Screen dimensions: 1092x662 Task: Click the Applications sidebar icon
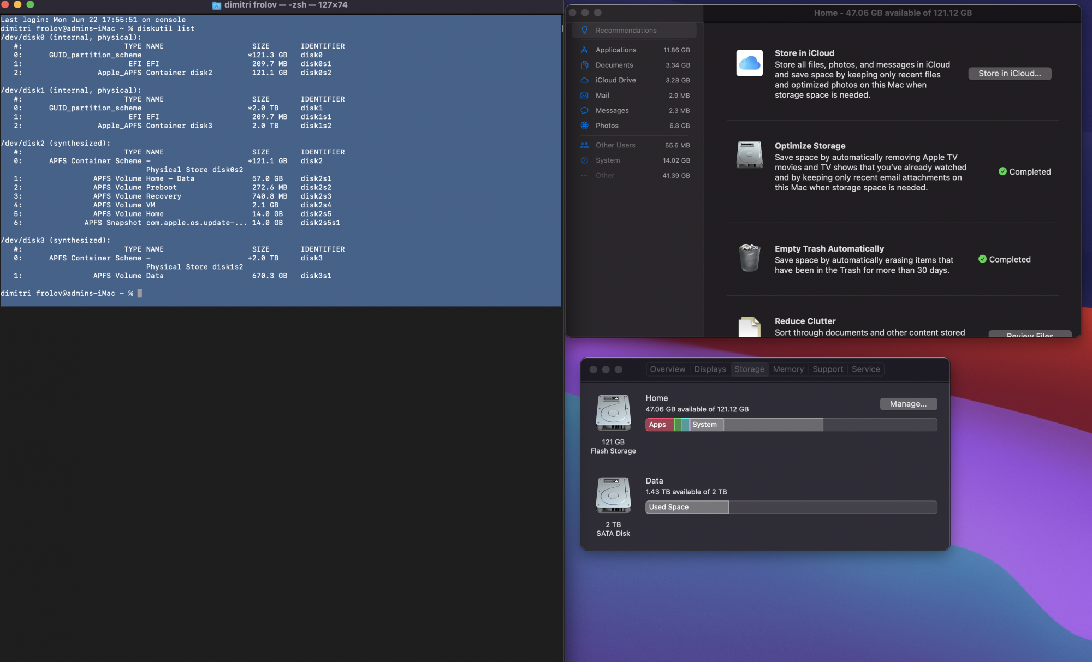(x=584, y=50)
